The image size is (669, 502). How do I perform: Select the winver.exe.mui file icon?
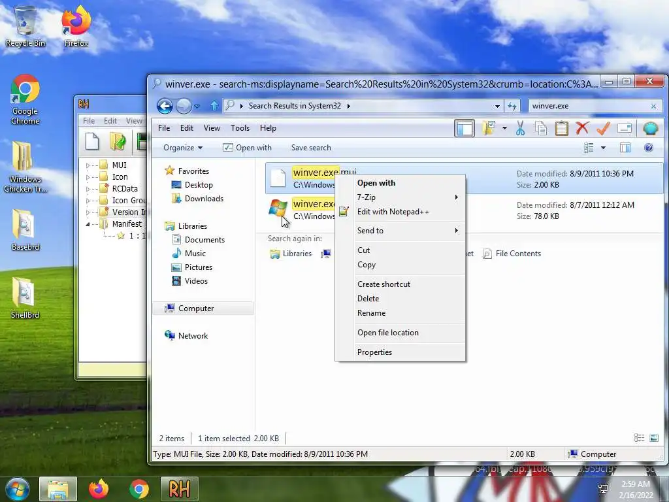click(x=278, y=178)
